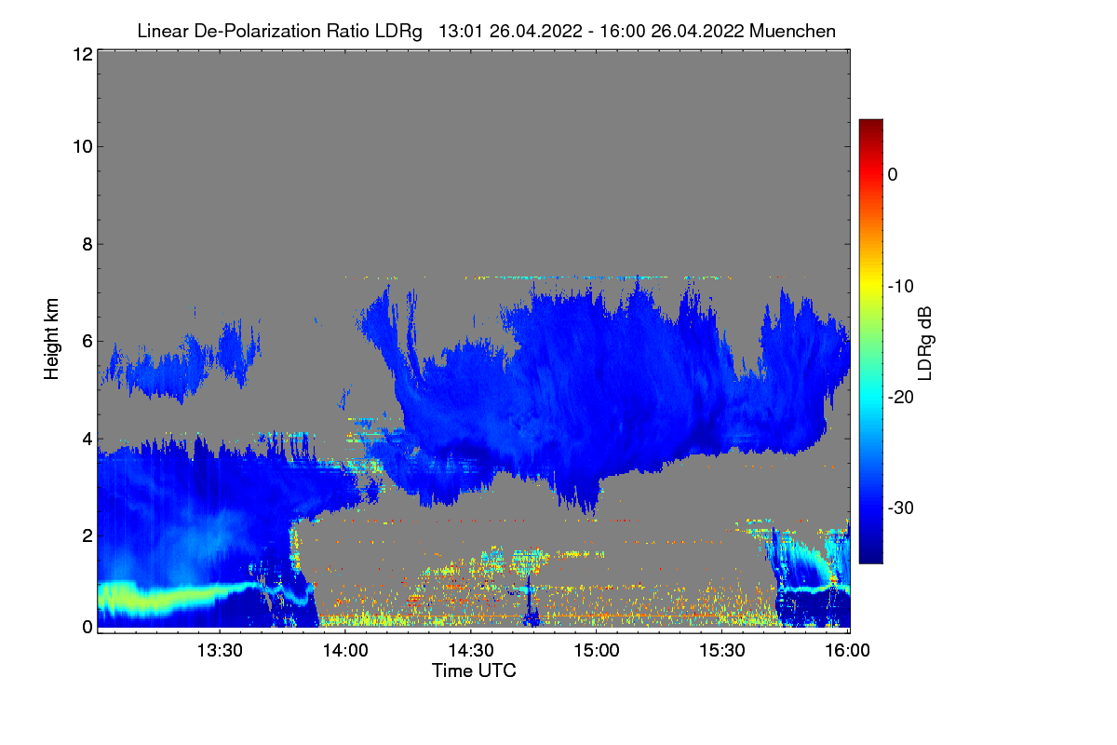Click the height tick label '2'
Viewport: 1117px width, 745px height.
86,535
